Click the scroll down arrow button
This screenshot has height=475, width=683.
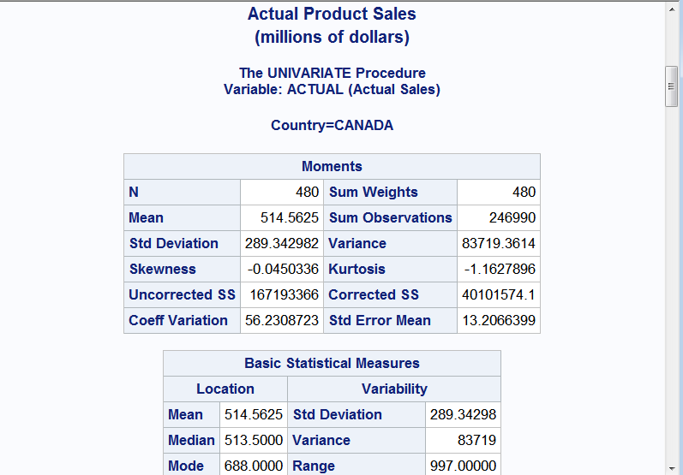[673, 467]
